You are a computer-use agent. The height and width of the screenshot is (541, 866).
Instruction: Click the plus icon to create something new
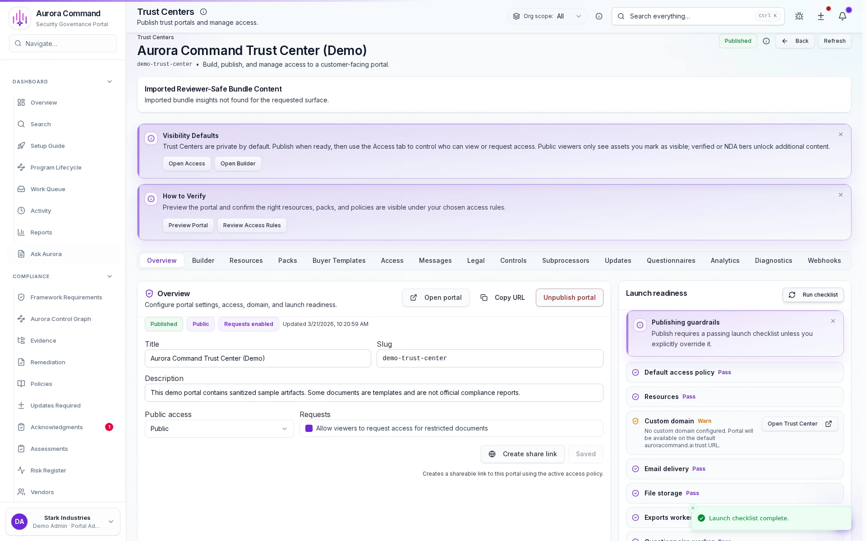click(821, 16)
